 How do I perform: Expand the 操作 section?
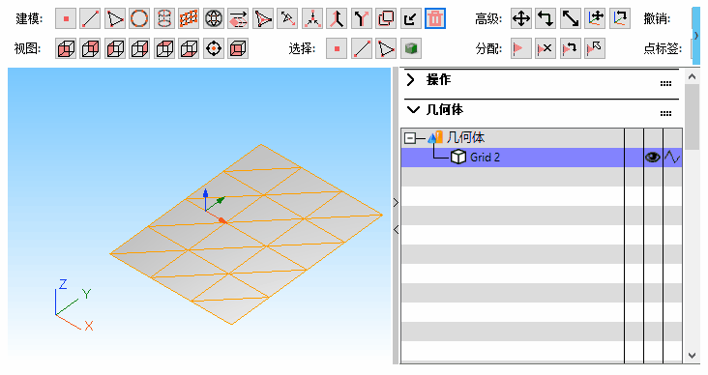tap(410, 80)
